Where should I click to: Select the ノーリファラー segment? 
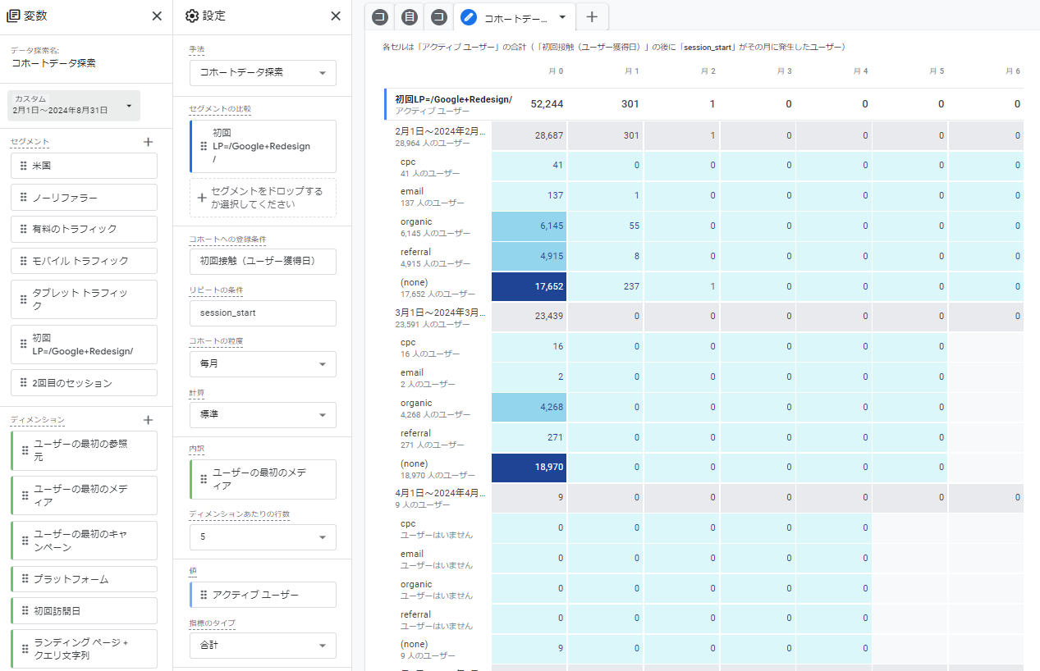[85, 198]
